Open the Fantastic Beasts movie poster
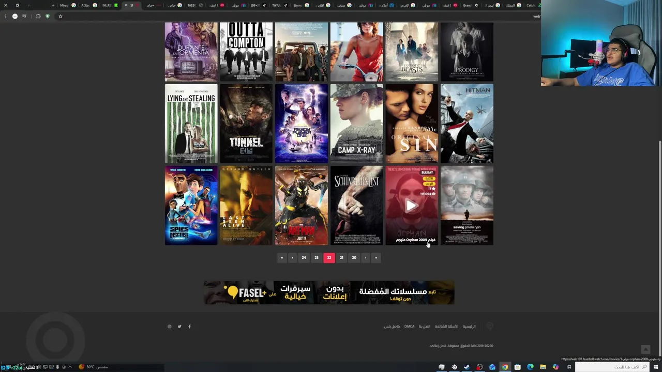The height and width of the screenshot is (372, 662). tap(412, 52)
